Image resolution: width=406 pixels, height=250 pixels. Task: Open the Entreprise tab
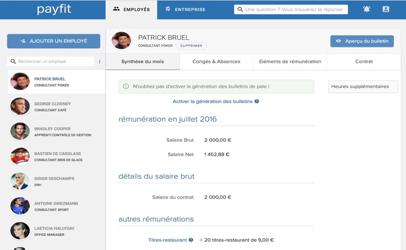[185, 10]
